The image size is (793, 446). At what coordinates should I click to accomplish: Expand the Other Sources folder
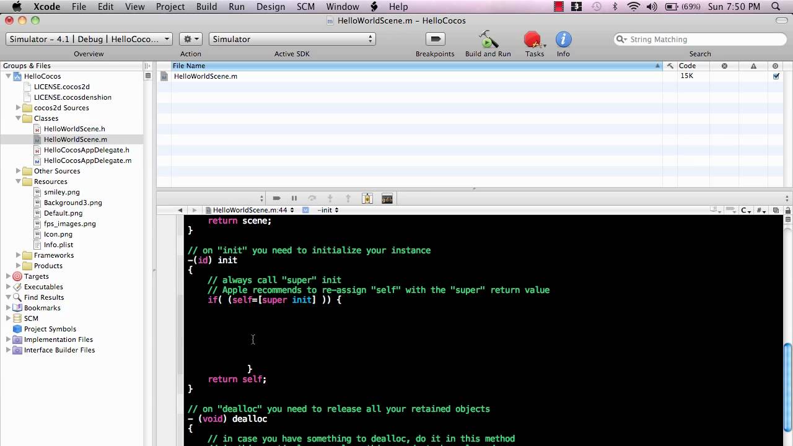tap(18, 171)
